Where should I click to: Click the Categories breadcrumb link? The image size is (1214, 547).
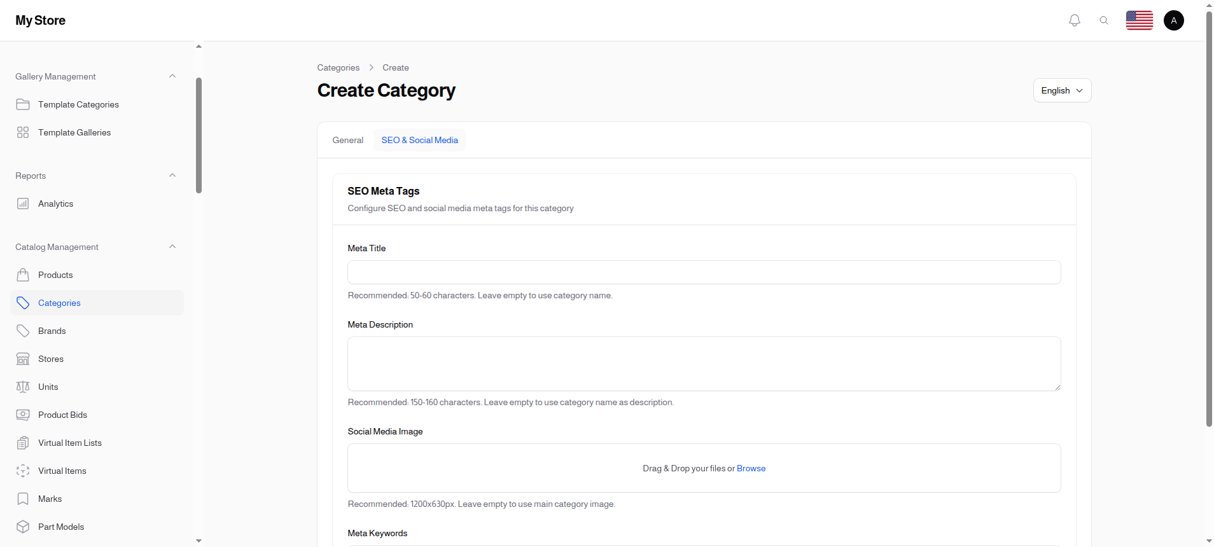point(338,67)
